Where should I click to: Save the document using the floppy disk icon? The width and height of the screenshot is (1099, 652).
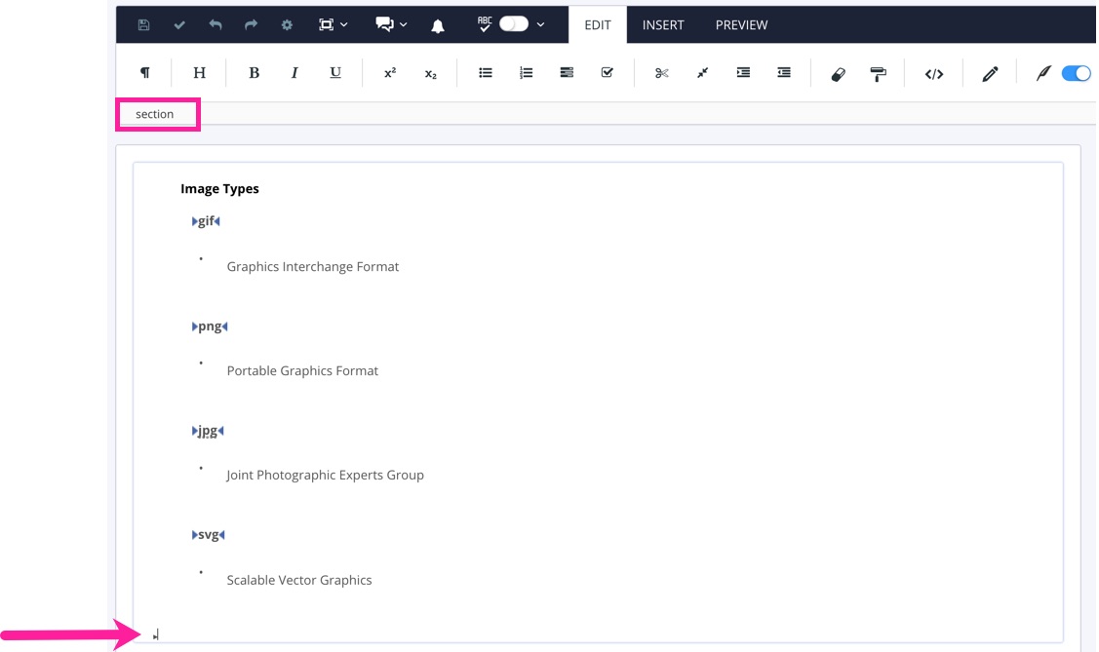click(x=142, y=24)
